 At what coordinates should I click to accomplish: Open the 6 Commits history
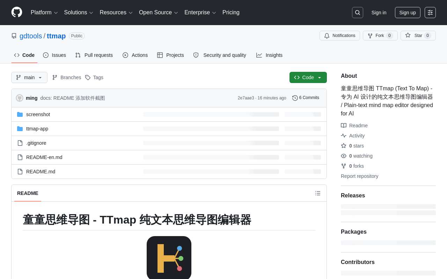tap(306, 98)
